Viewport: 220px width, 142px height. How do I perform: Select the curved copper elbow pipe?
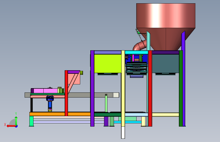[140, 45]
